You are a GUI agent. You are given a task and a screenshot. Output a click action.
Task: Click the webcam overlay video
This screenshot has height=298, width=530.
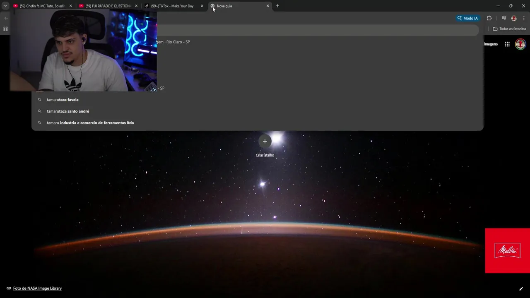(x=83, y=50)
